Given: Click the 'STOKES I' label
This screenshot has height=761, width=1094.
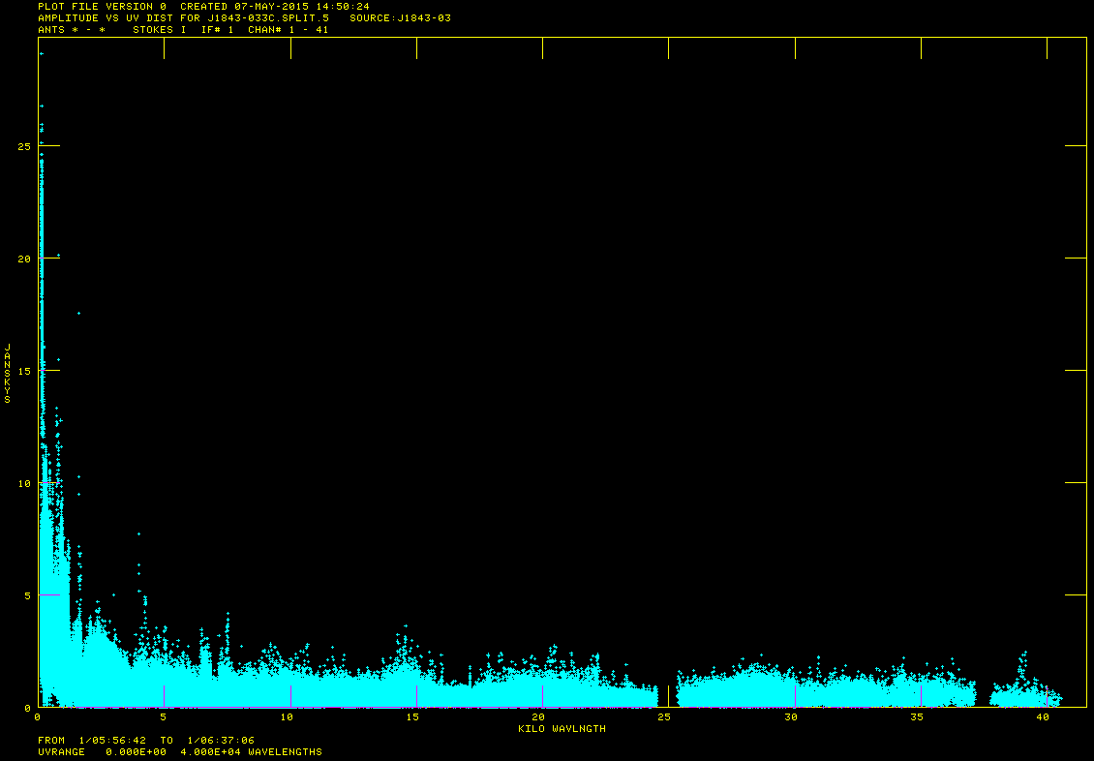Looking at the screenshot, I should click(x=159, y=30).
